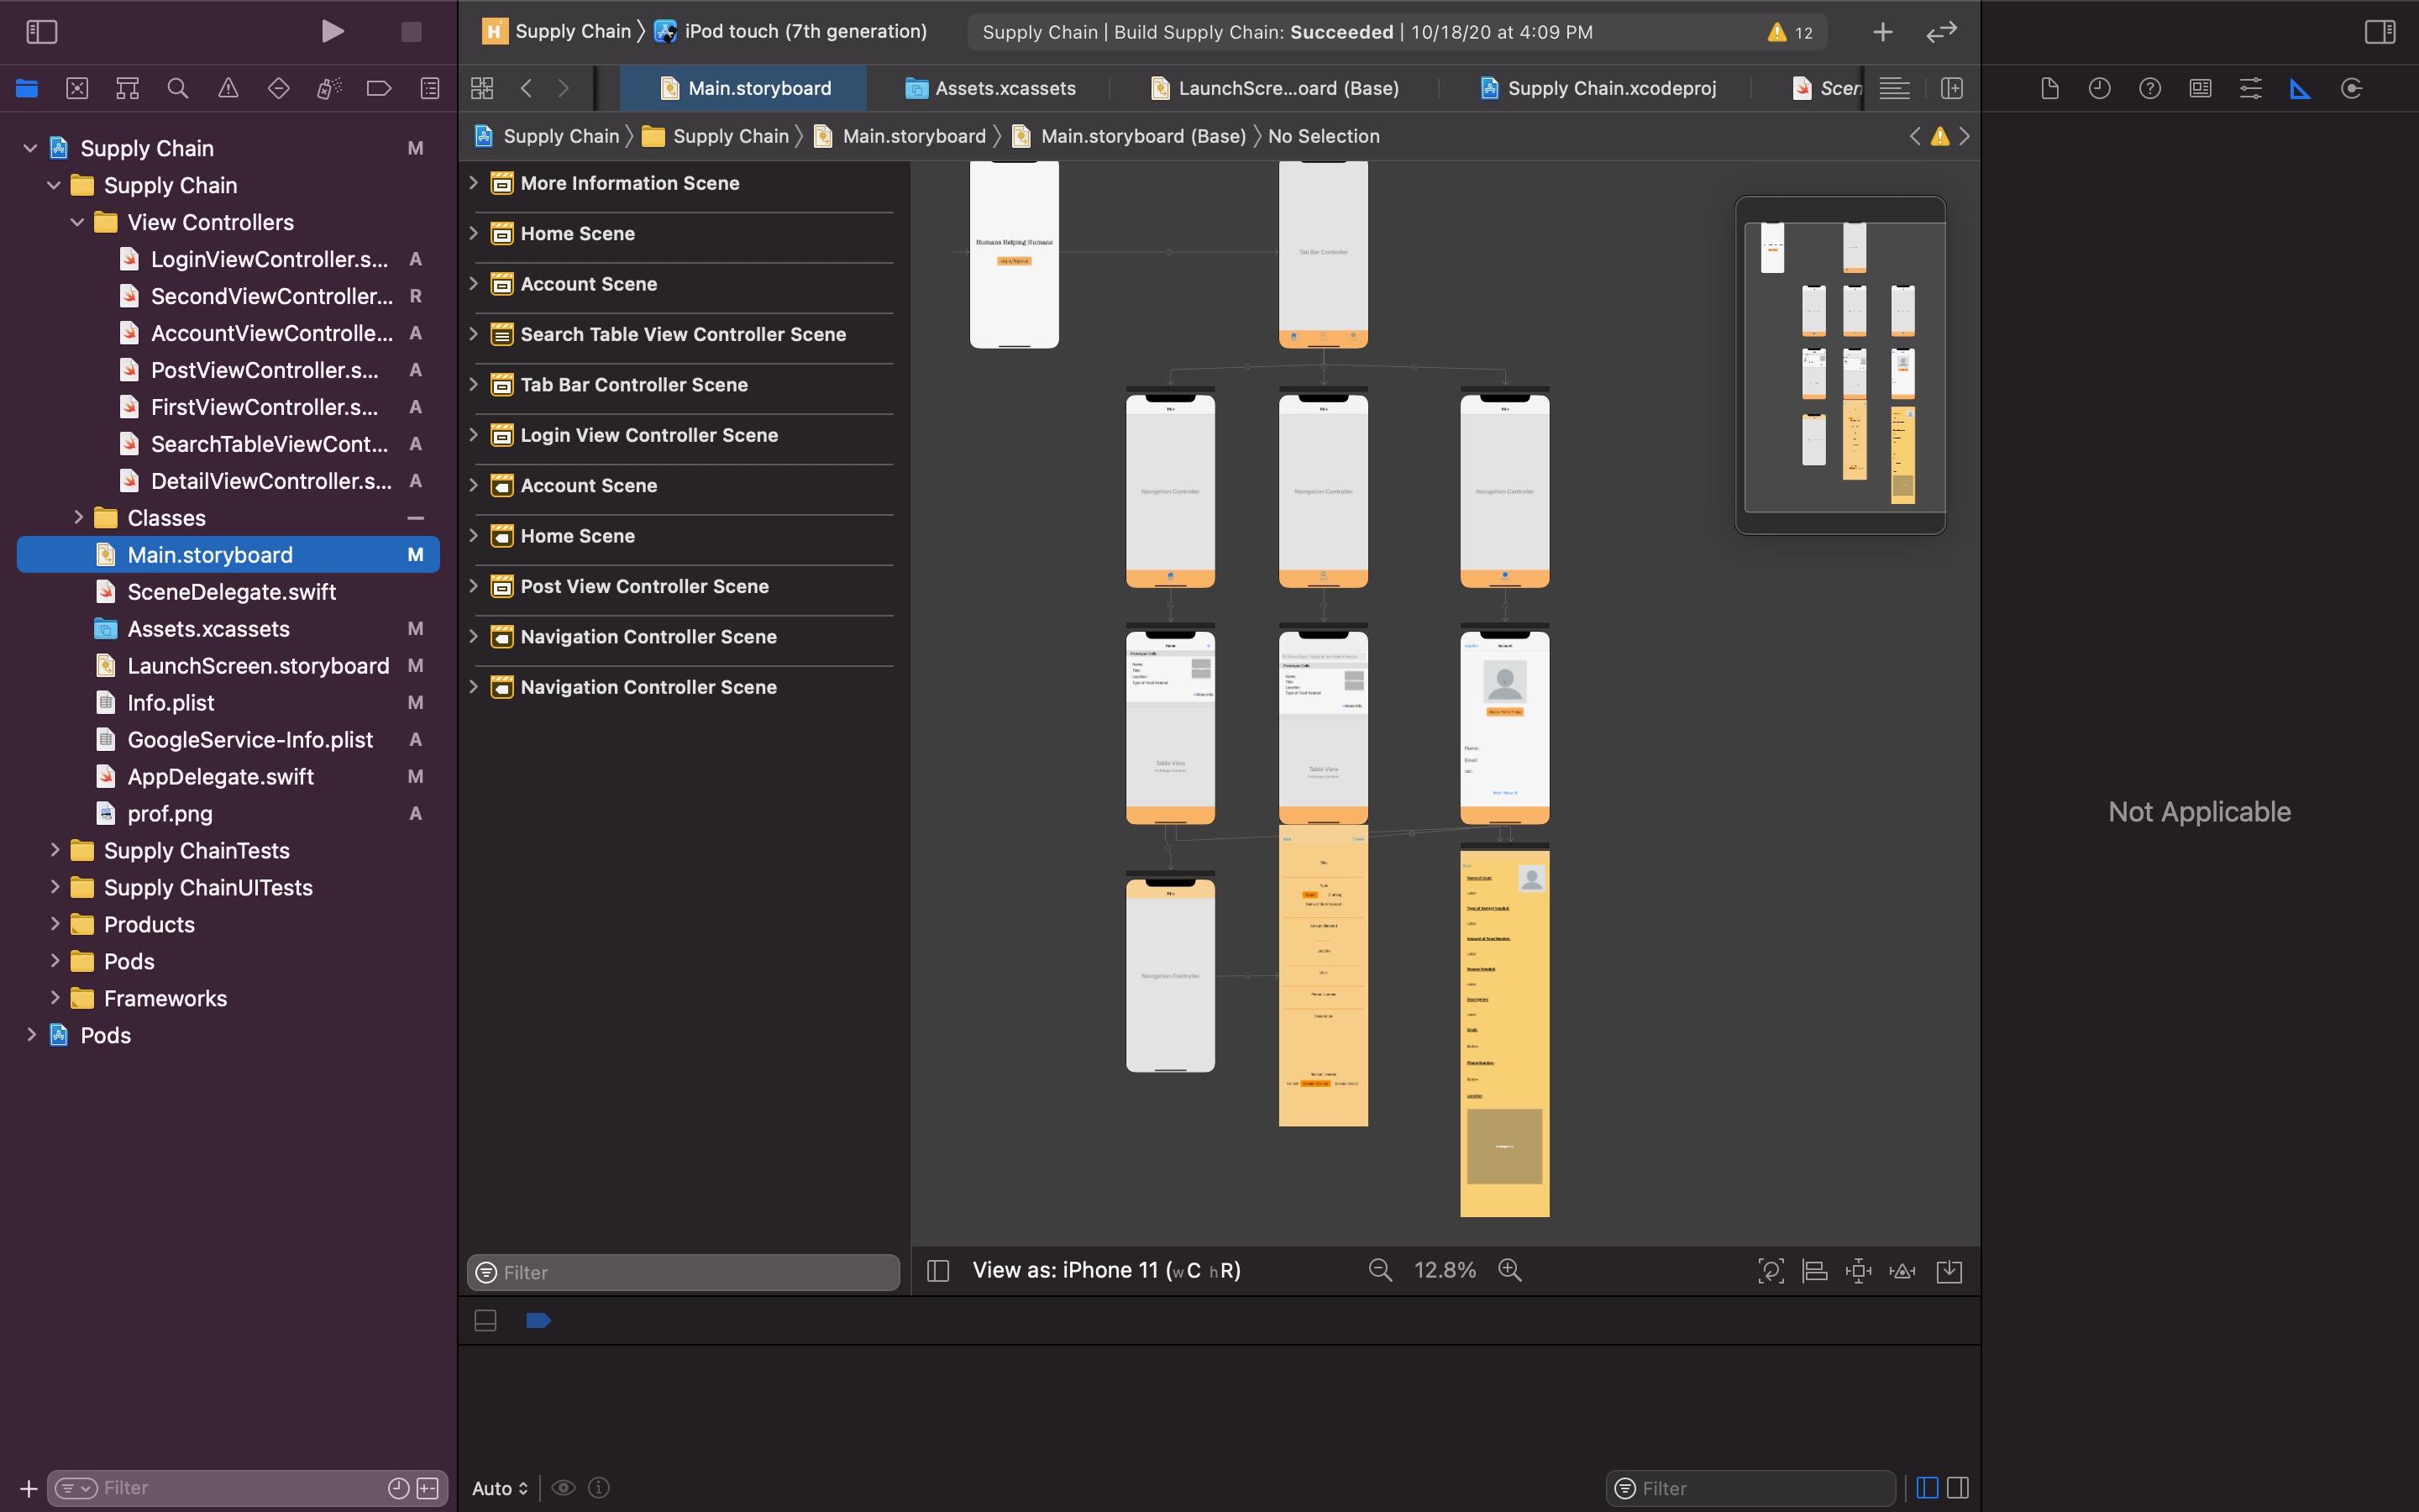Image resolution: width=2419 pixels, height=1512 pixels.
Task: Open the Embed In canvas button
Action: pyautogui.click(x=1949, y=1271)
